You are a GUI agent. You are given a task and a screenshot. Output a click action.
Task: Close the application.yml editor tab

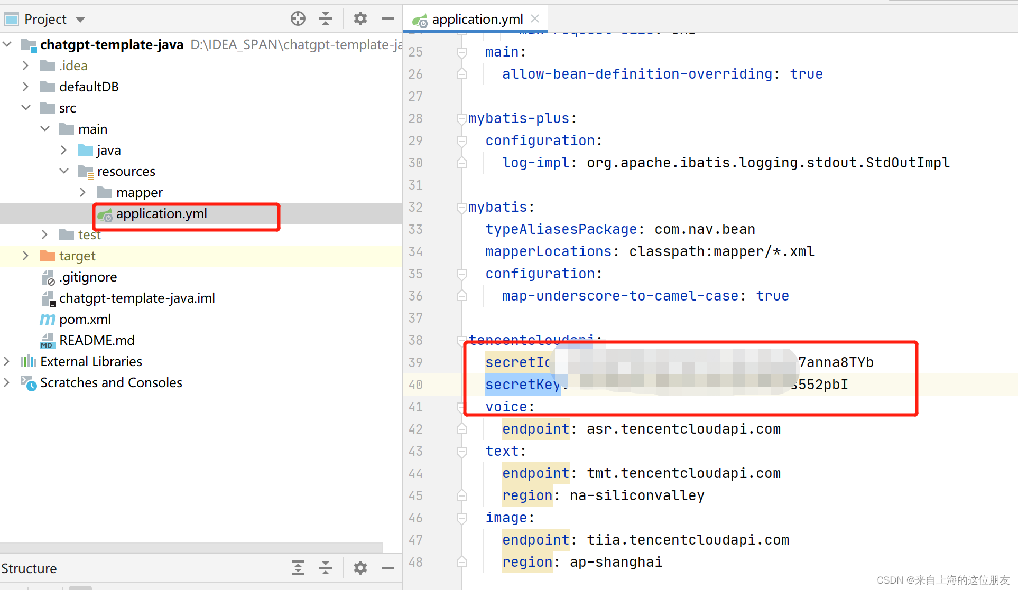coord(535,19)
